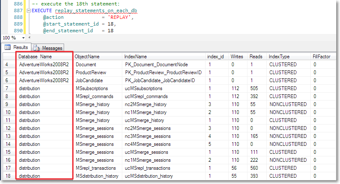Viewport: 340px width, 184px height.
Task: Select the select-all corner cell of grid
Action: [9, 57]
